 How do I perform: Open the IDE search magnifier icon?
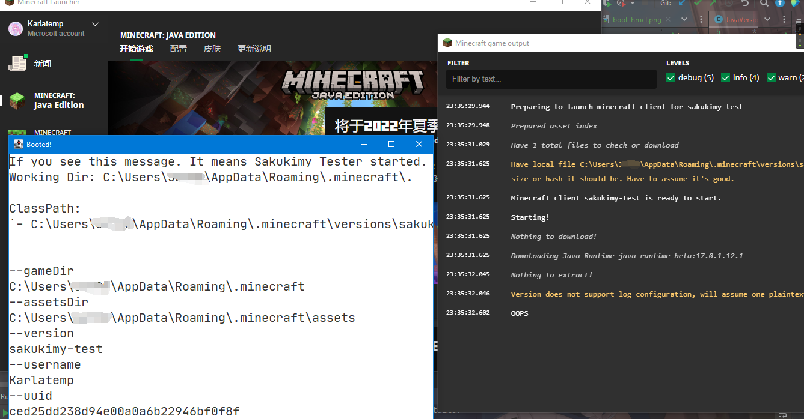764,3
